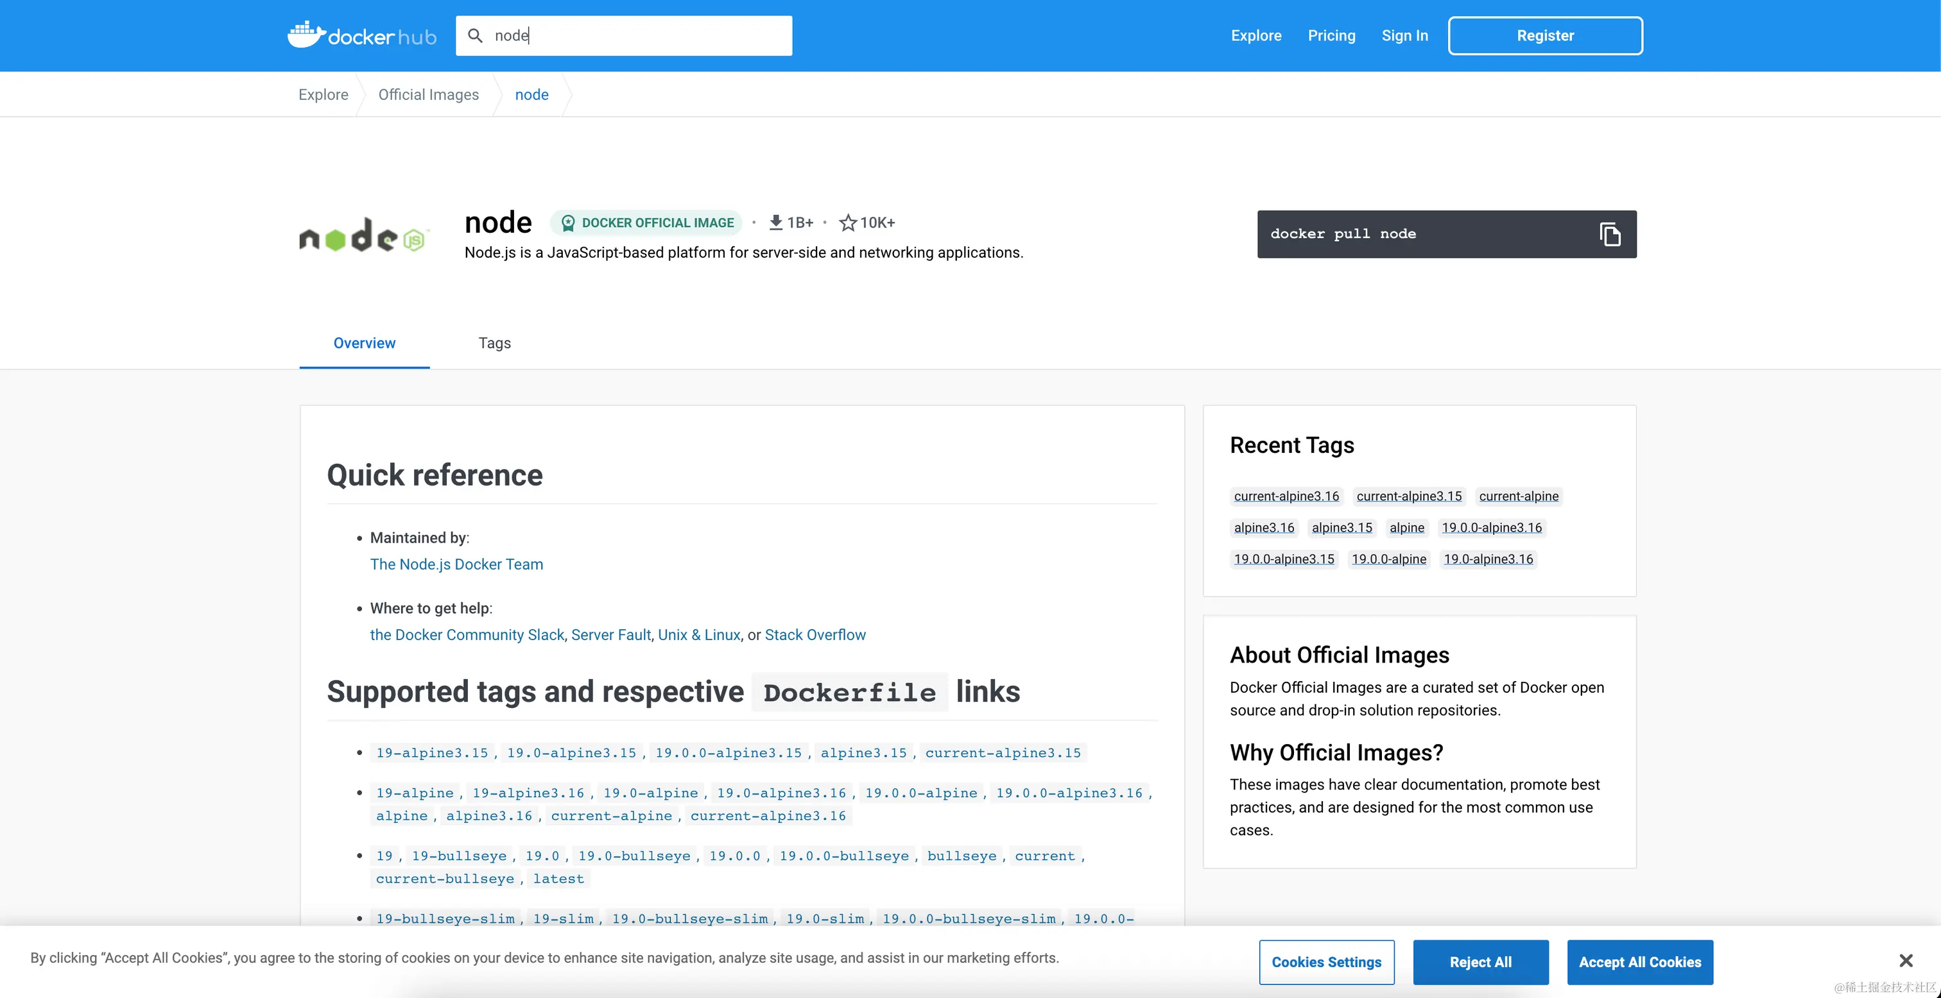Screen dimensions: 1941x998
Task: Click the Sign In link
Action: coord(1404,35)
